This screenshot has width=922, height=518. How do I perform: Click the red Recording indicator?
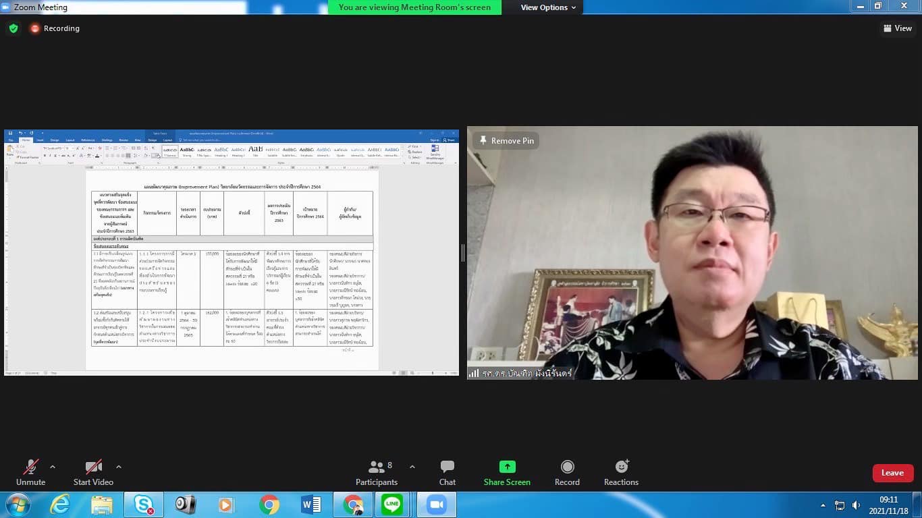click(x=55, y=28)
